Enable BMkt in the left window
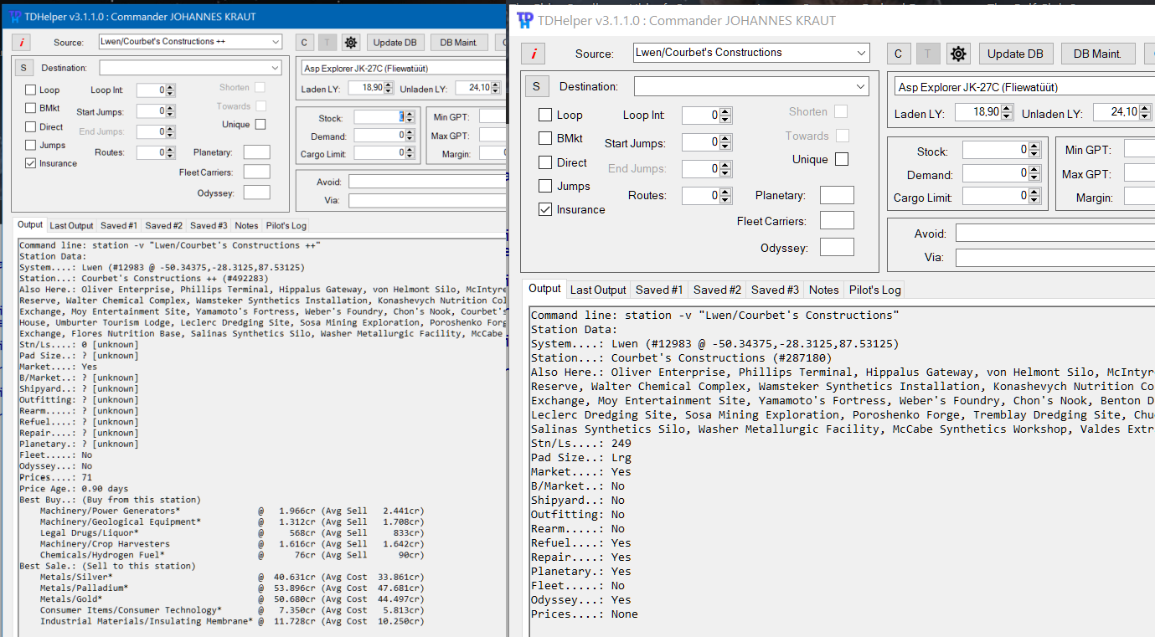Image resolution: width=1155 pixels, height=637 pixels. pyautogui.click(x=31, y=108)
